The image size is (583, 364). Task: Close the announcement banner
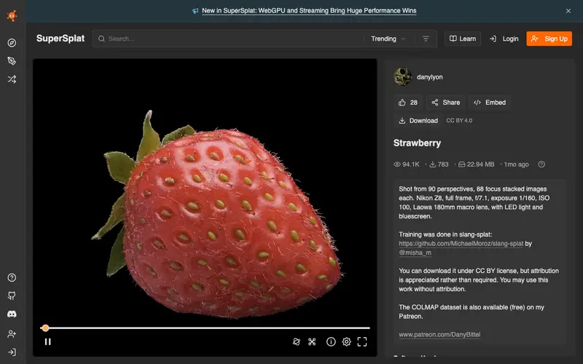click(568, 11)
